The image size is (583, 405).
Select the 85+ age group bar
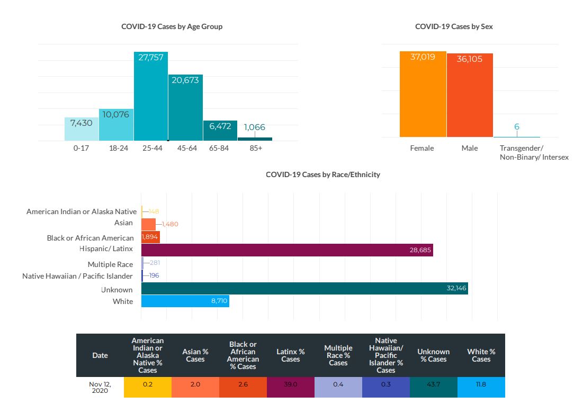click(255, 139)
